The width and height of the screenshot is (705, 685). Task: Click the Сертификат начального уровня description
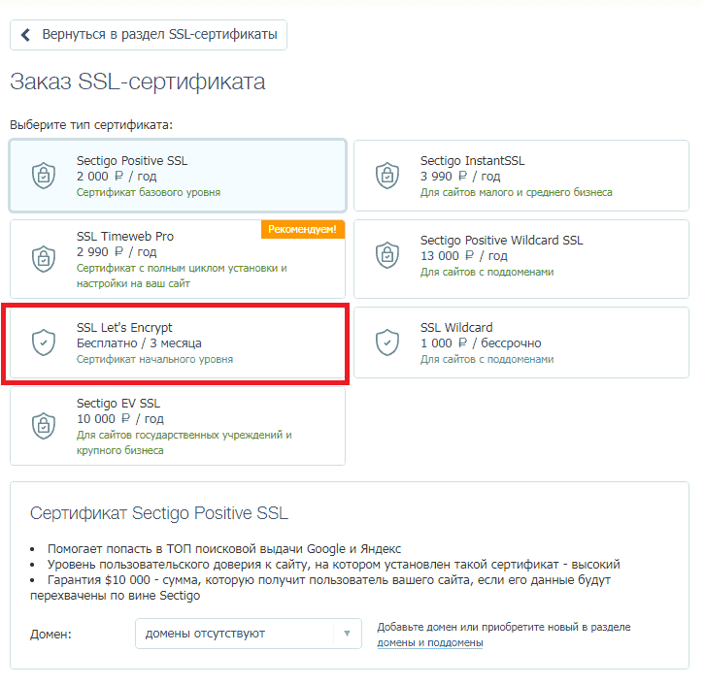click(x=154, y=359)
